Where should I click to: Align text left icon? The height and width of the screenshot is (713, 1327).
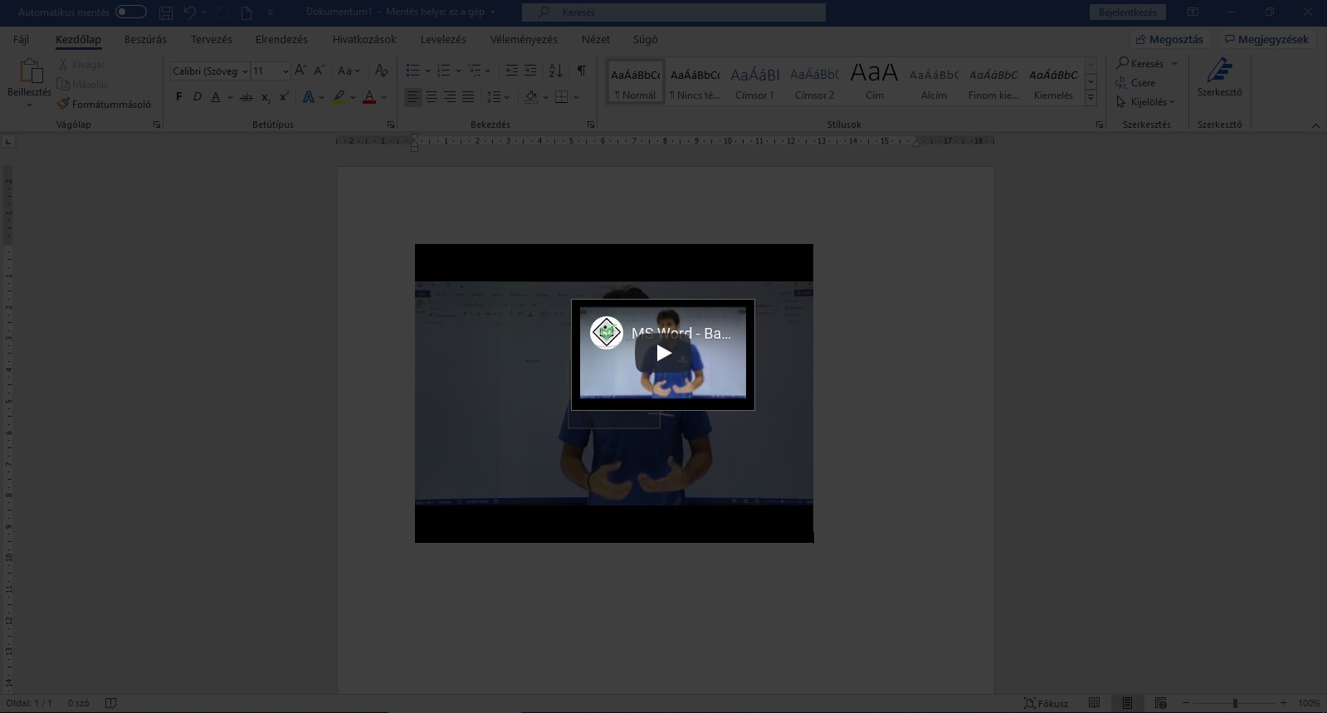(x=412, y=97)
